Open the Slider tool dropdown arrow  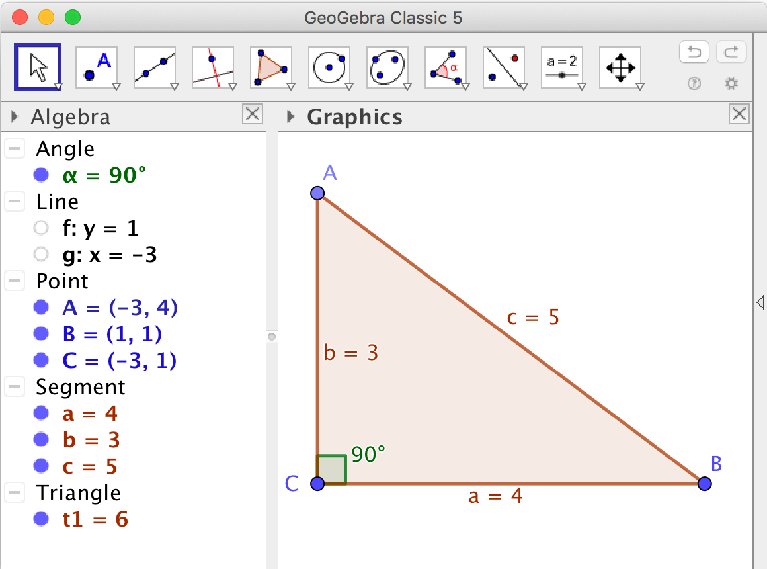click(582, 87)
